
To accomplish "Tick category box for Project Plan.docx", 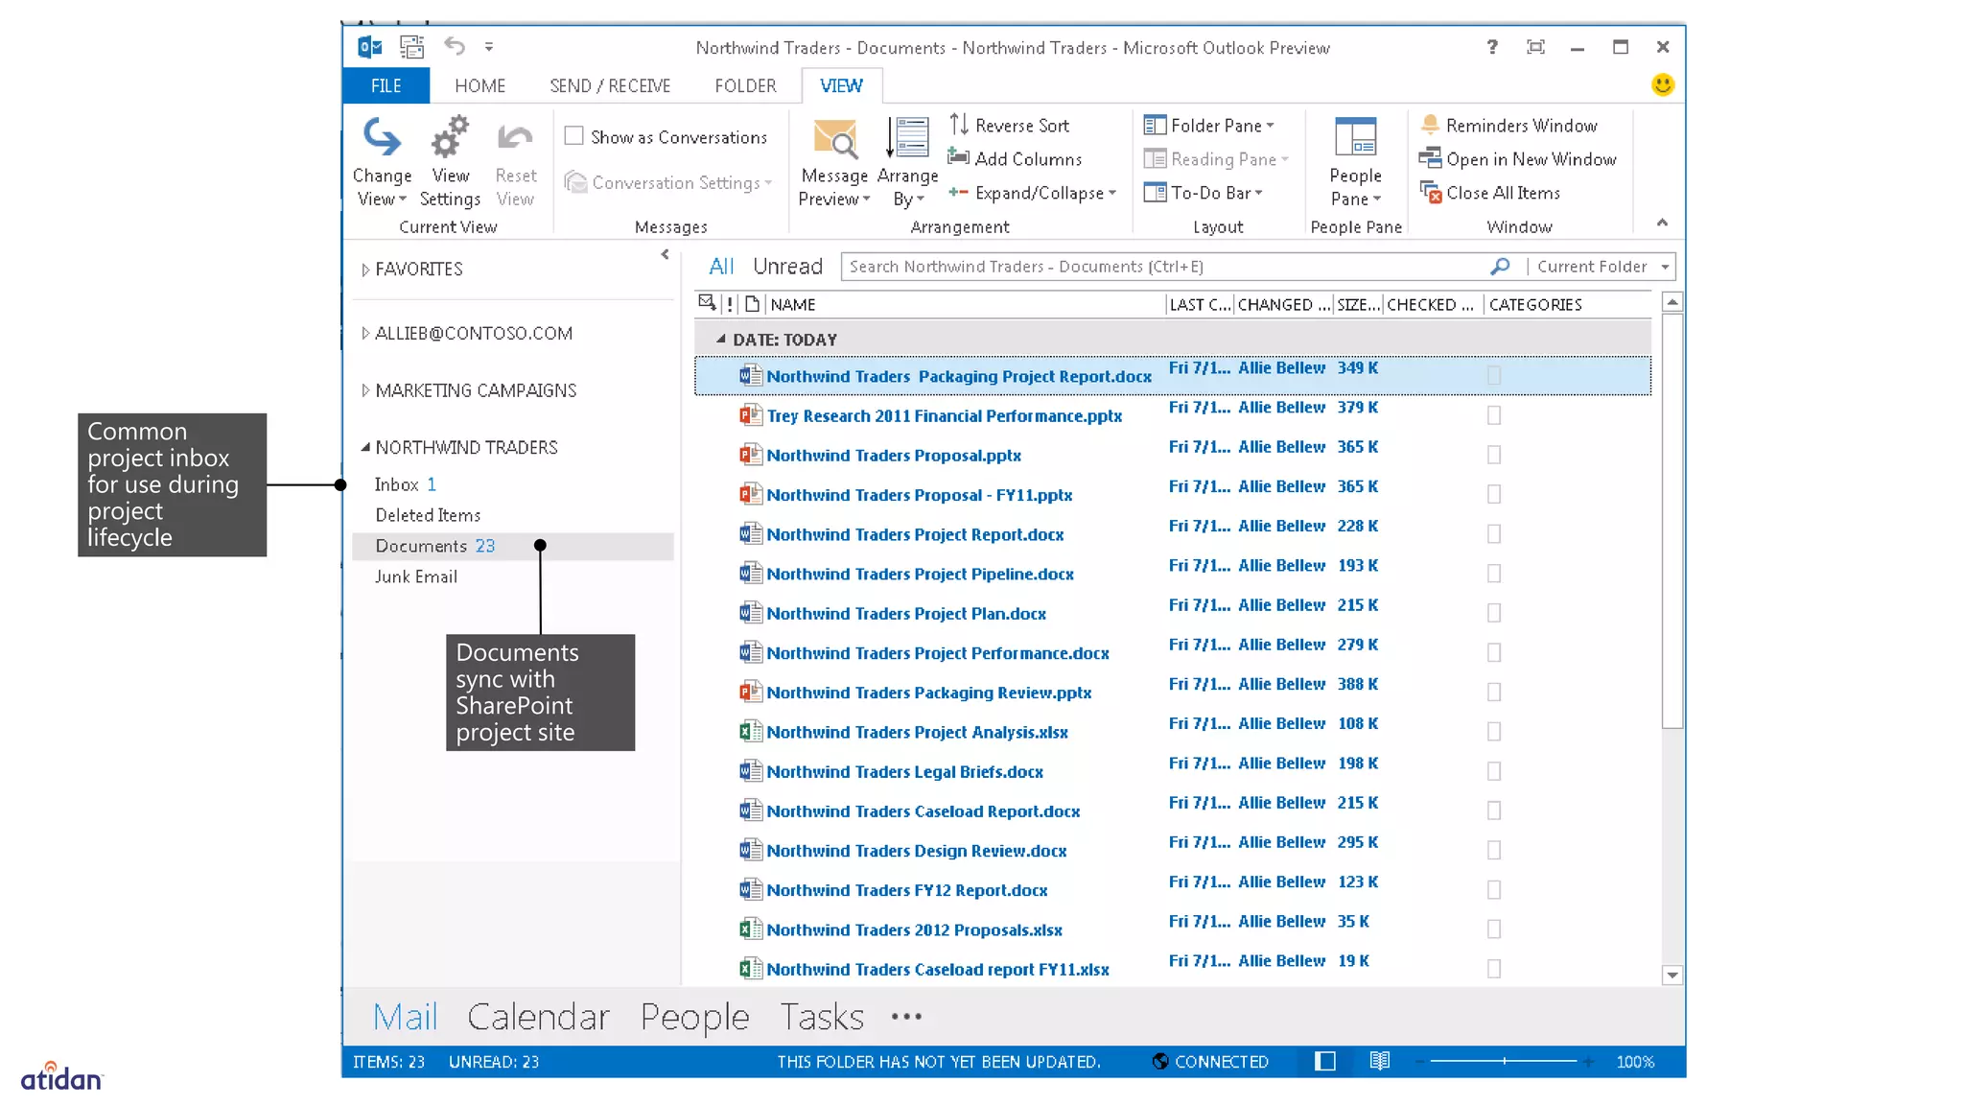I will coord(1493,612).
